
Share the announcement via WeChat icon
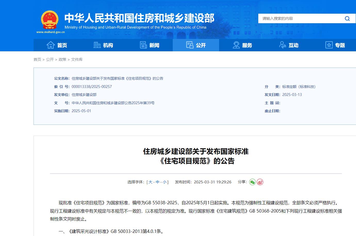(252, 182)
